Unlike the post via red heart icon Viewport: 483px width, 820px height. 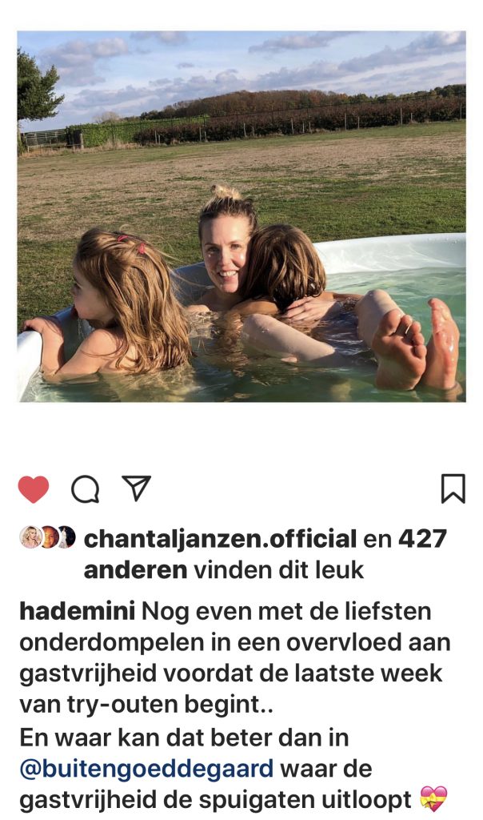pos(34,489)
